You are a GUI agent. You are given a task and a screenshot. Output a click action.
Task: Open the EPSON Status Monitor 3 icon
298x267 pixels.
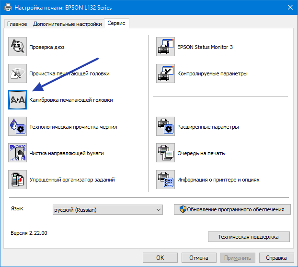(165, 47)
